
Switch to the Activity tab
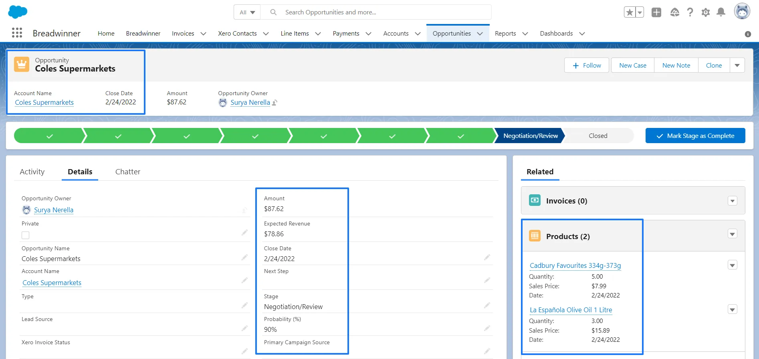point(32,172)
